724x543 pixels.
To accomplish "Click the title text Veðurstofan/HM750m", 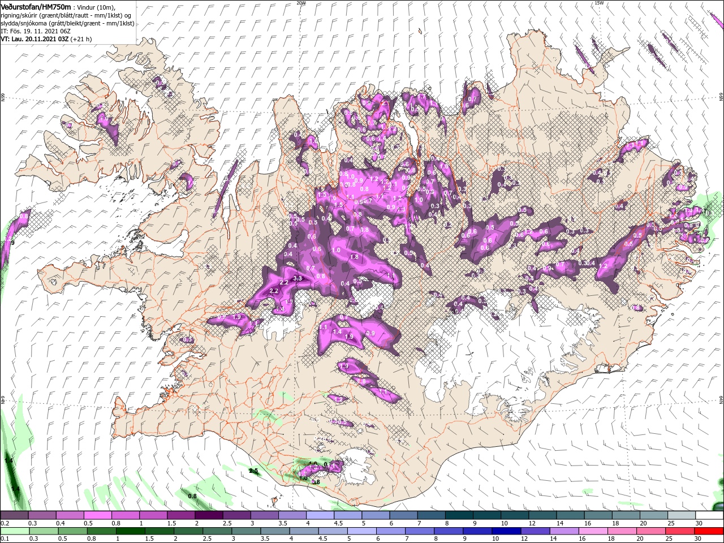I will pyautogui.click(x=36, y=6).
